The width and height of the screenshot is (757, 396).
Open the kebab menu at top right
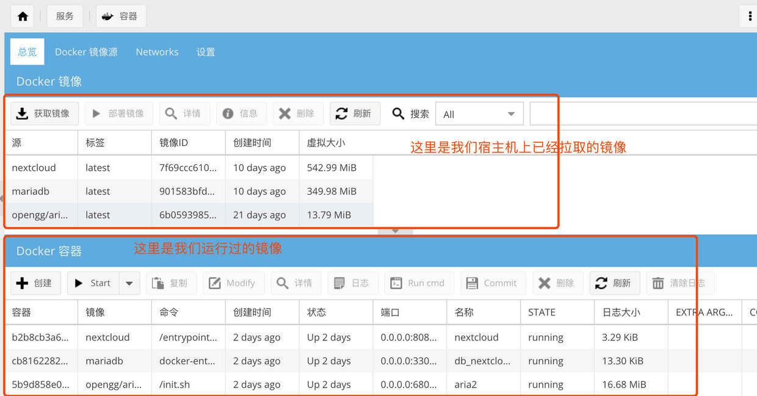point(749,16)
